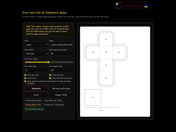Click the 'Max safe scale: 200%' badge
The width and height of the screenshot is (176, 132).
53,100
